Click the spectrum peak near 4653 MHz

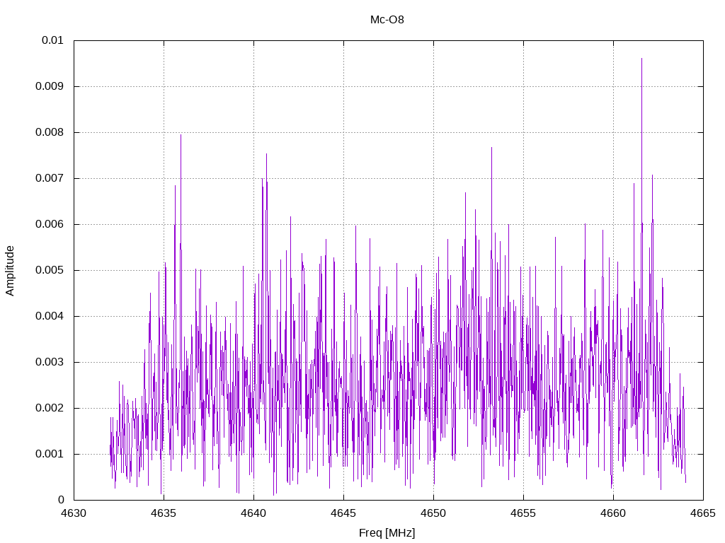pyautogui.click(x=491, y=148)
